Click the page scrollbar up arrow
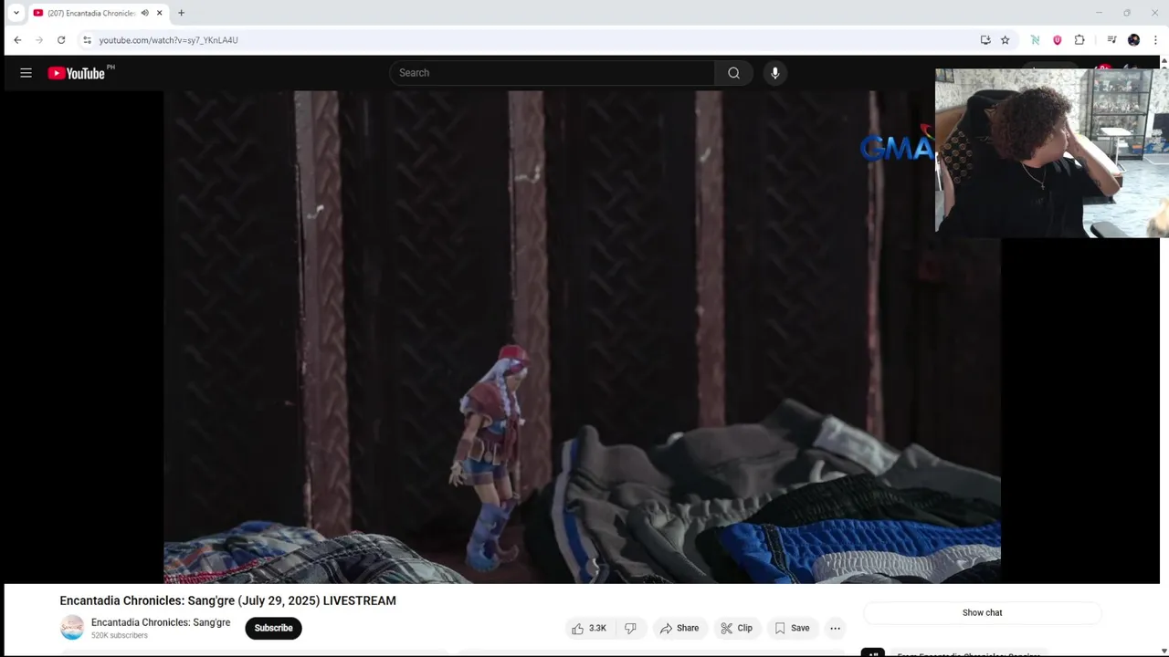 point(1164,61)
